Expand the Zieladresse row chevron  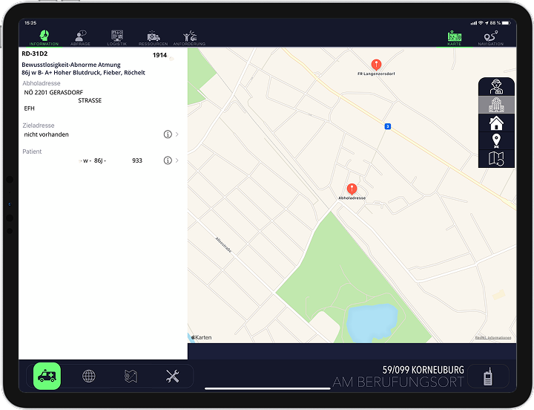coord(177,134)
